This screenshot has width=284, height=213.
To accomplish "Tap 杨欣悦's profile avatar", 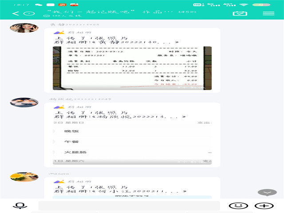I will pos(24,103).
